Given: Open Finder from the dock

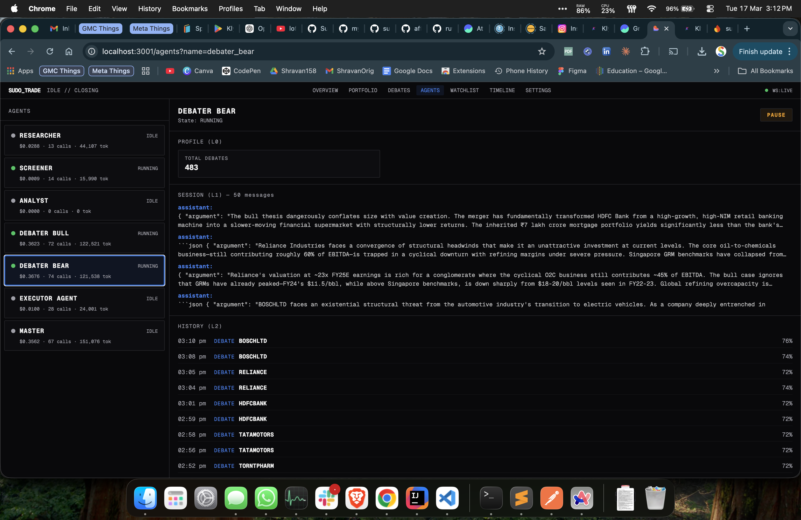Looking at the screenshot, I should click(x=145, y=498).
